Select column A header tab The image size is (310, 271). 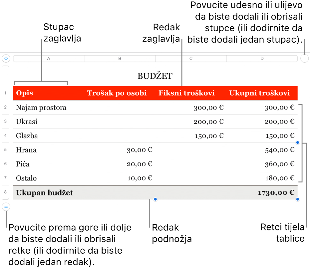point(49,59)
